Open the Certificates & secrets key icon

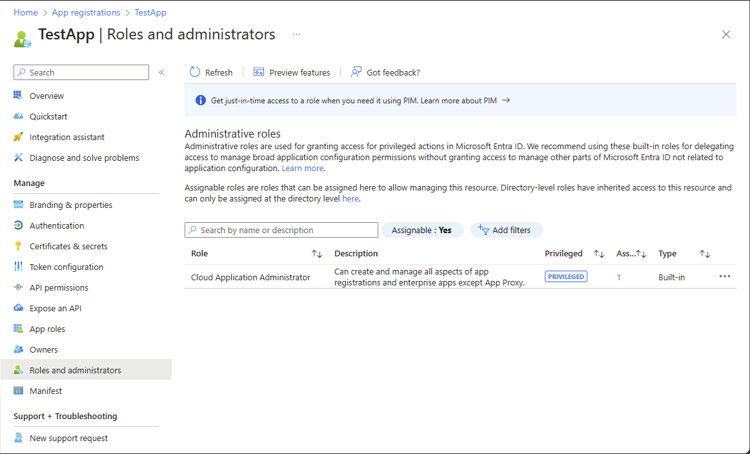click(x=18, y=246)
